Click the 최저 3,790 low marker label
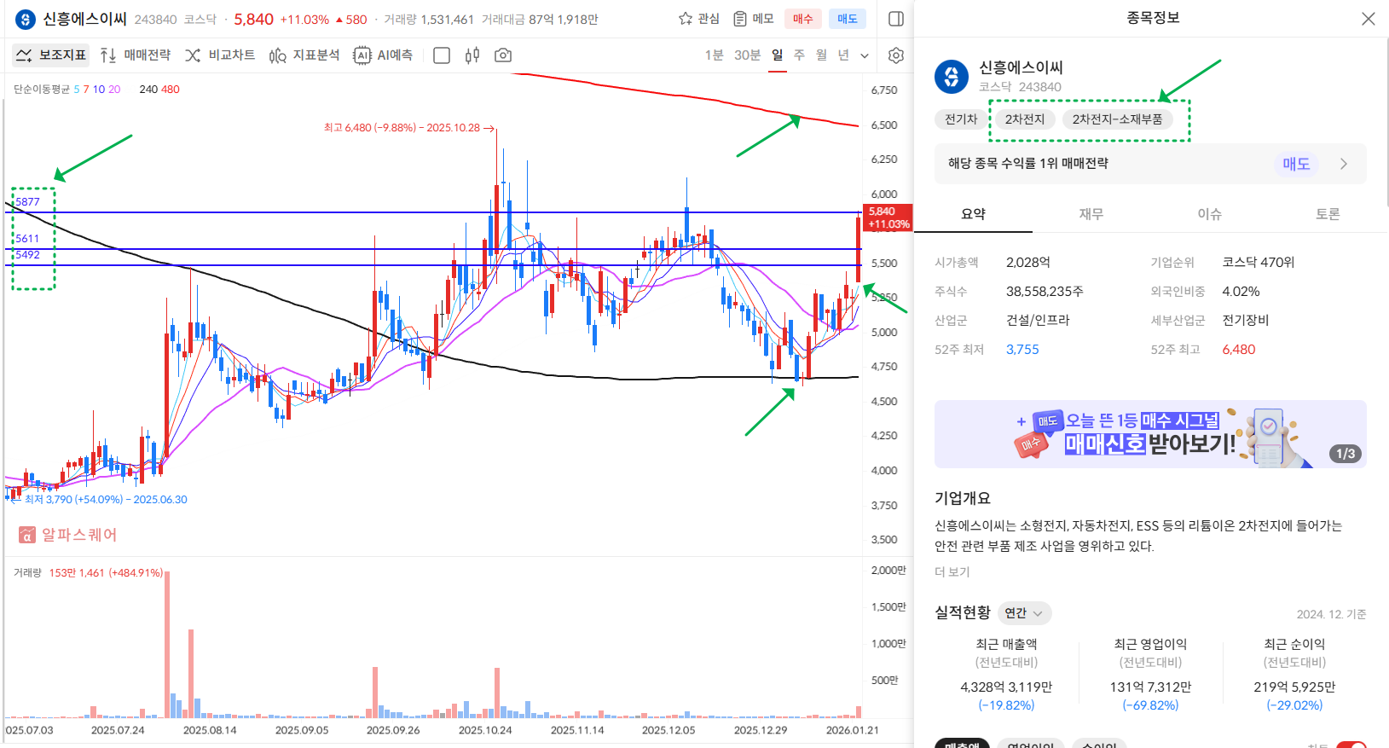The width and height of the screenshot is (1389, 748). click(x=106, y=500)
